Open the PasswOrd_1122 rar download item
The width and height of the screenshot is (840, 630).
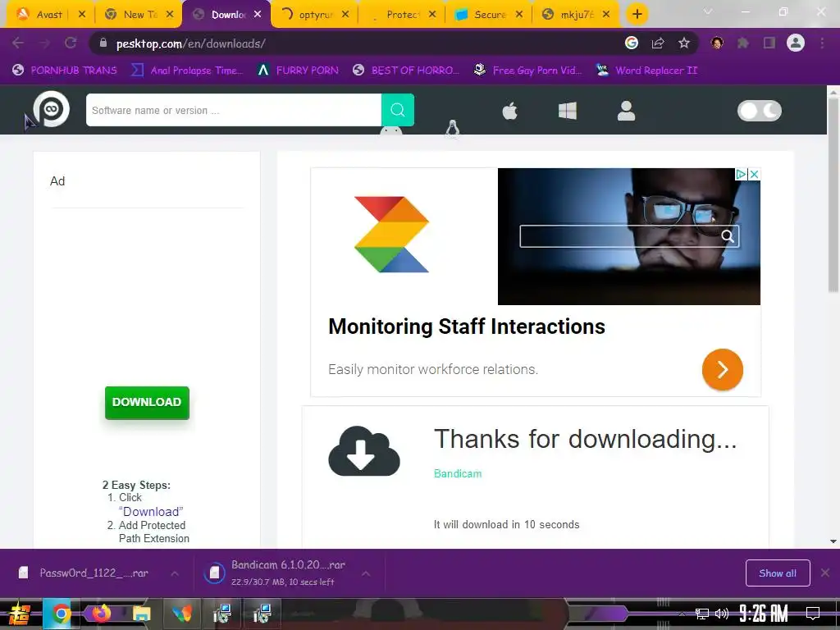click(x=83, y=573)
